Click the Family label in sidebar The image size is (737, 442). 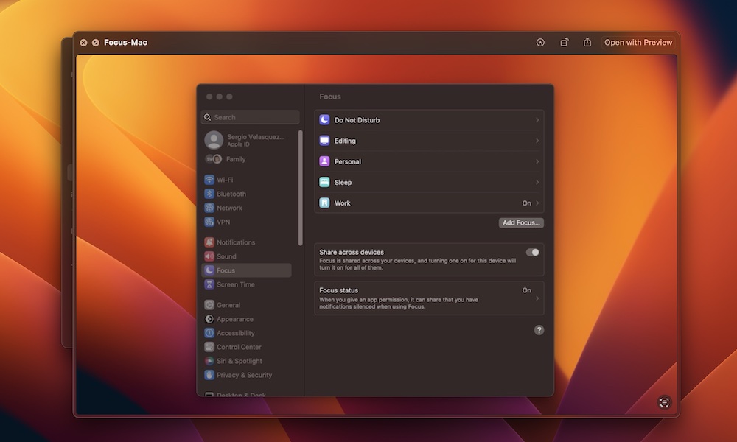click(236, 159)
